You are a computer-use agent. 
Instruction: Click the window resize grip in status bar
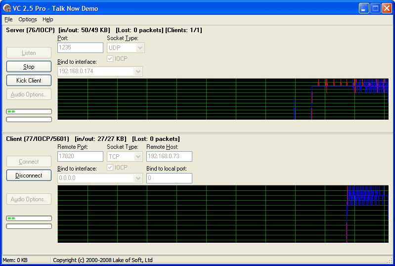pyautogui.click(x=390, y=261)
